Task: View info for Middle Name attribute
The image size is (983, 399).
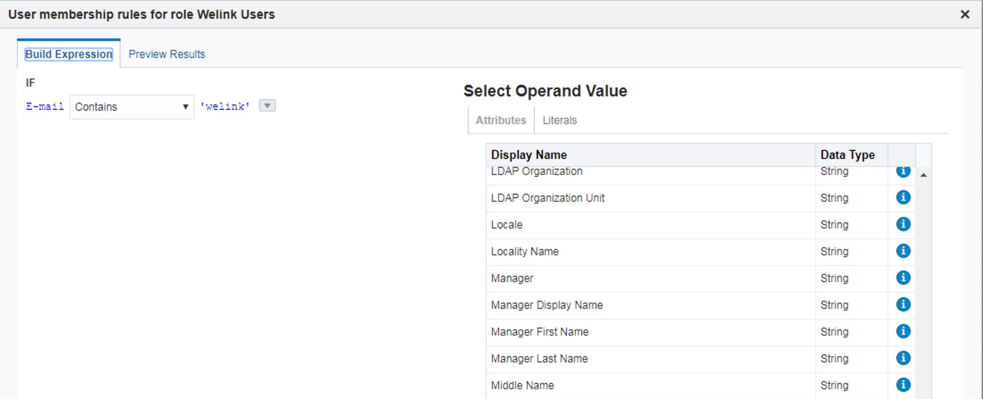Action: 903,385
